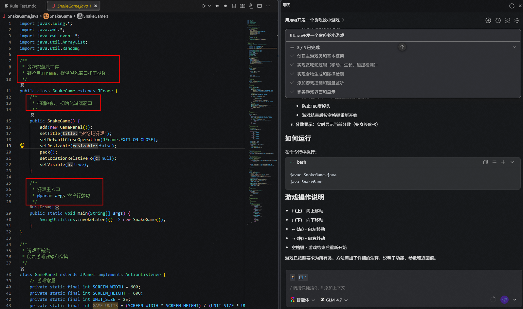The width and height of the screenshot is (523, 309).
Task: Toggle split editor layout icon
Action: tap(260, 6)
